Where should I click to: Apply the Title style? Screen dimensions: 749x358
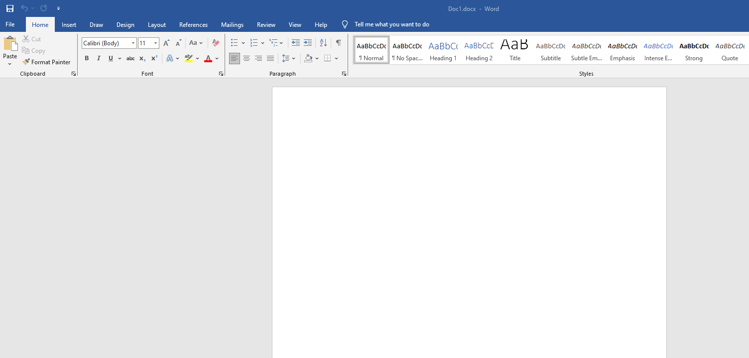pos(515,50)
